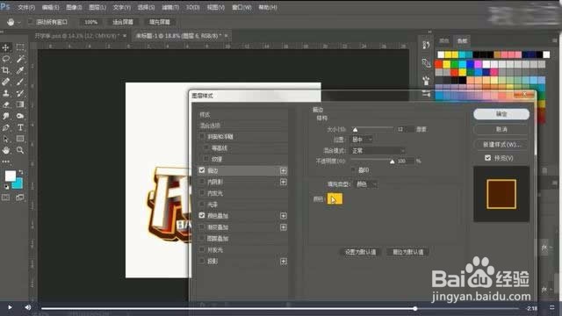
Task: Open the 文件(F) menu
Action: [26, 7]
